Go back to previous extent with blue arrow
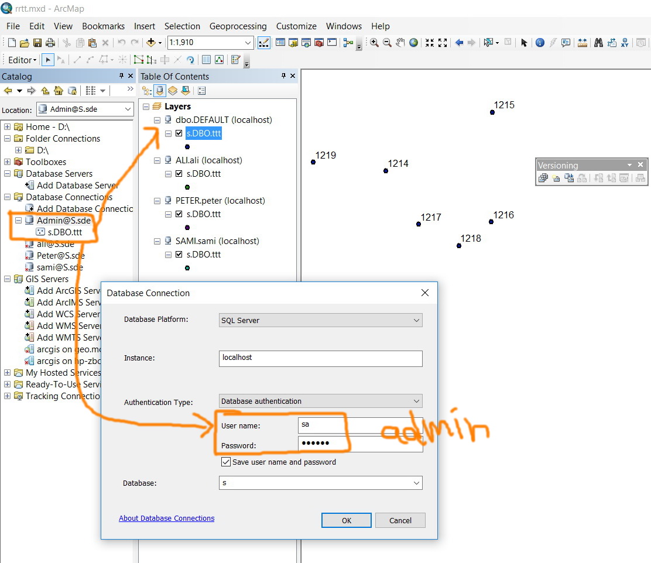The width and height of the screenshot is (651, 563). click(459, 42)
